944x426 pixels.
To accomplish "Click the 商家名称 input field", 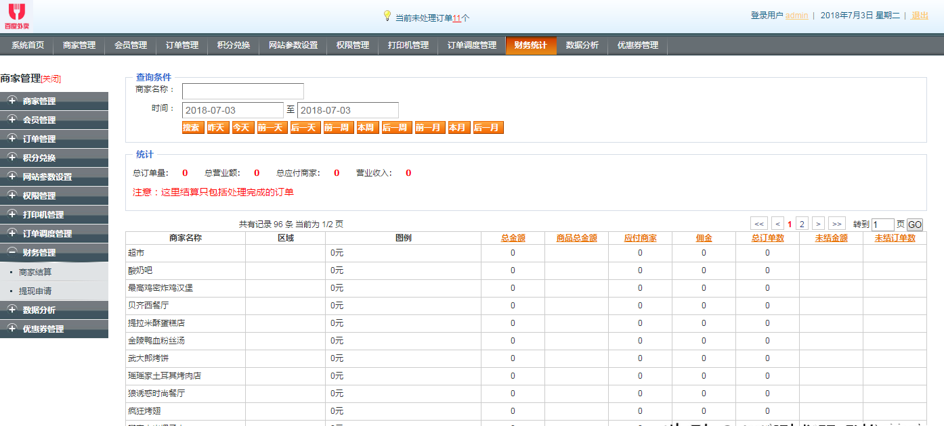I will 242,91.
